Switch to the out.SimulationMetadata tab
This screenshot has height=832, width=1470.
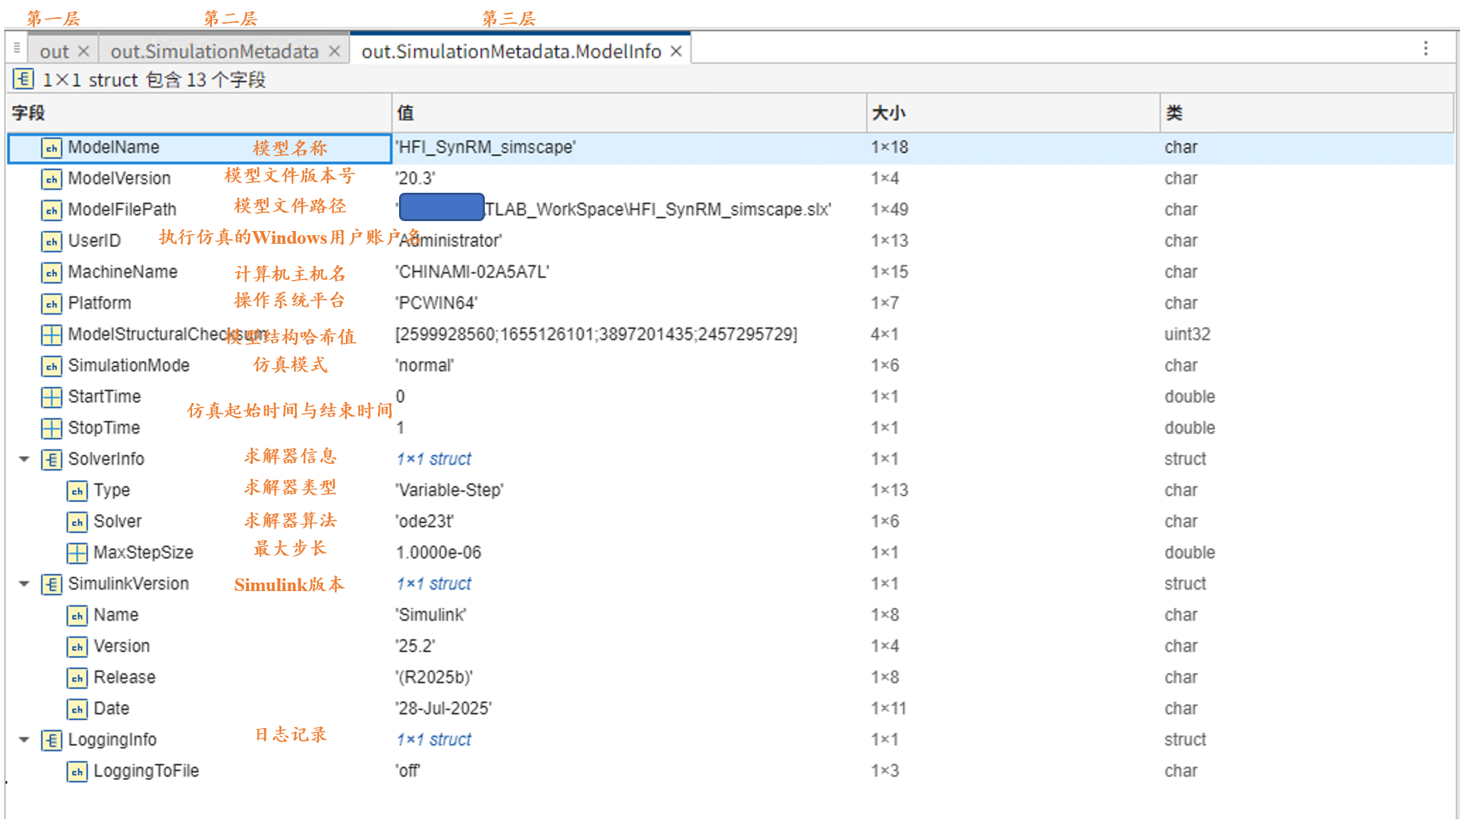click(x=214, y=52)
